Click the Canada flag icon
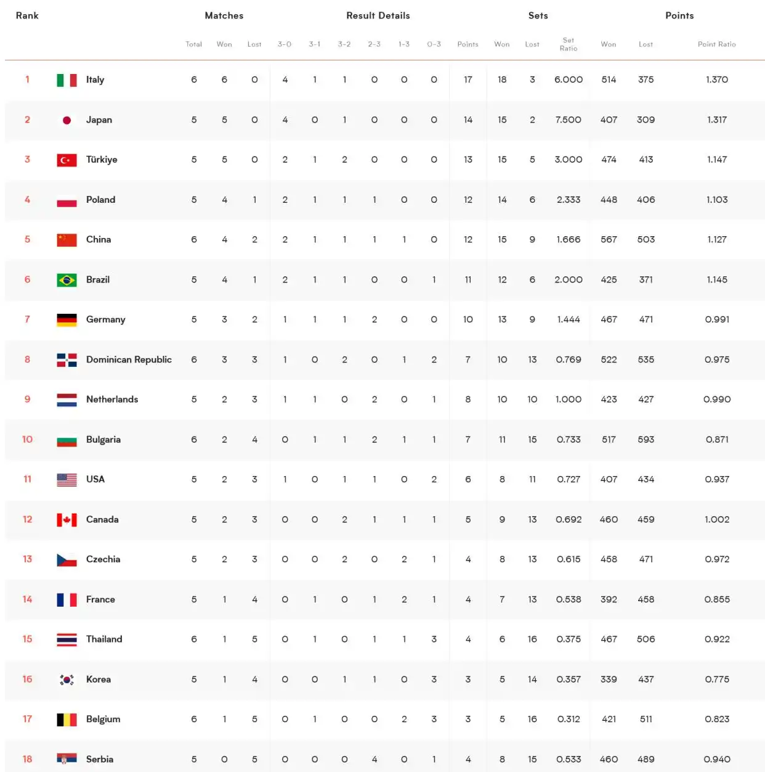The height and width of the screenshot is (772, 765). click(67, 520)
